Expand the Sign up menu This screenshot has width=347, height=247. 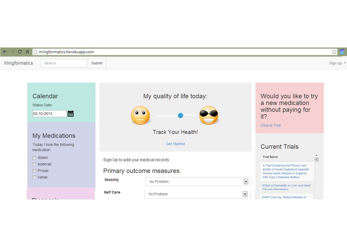pyautogui.click(x=337, y=63)
